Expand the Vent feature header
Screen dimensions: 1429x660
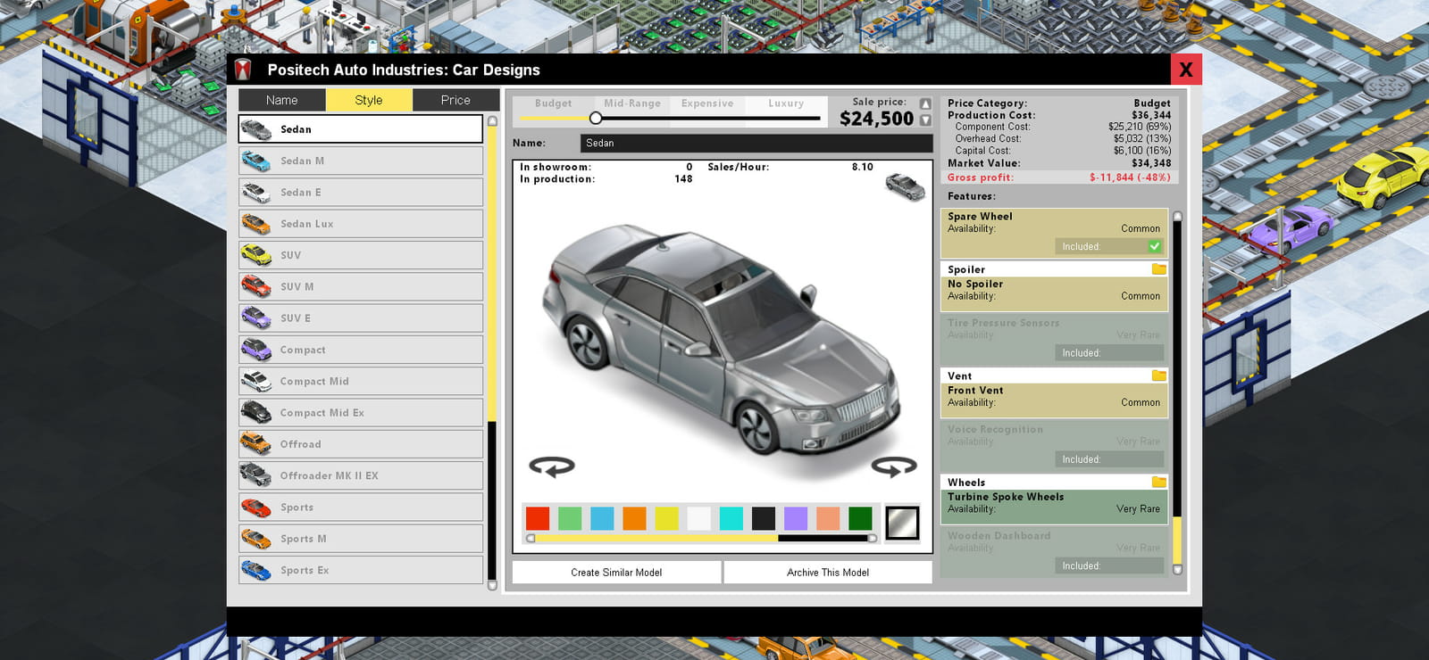pyautogui.click(x=1054, y=375)
